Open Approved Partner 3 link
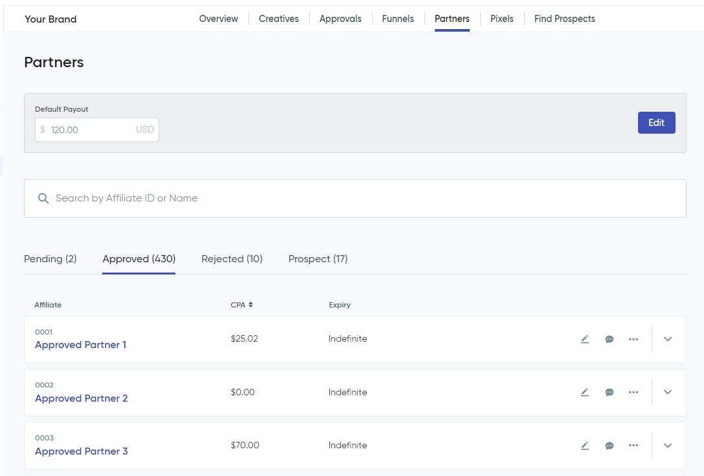This screenshot has width=704, height=476. pyautogui.click(x=82, y=451)
